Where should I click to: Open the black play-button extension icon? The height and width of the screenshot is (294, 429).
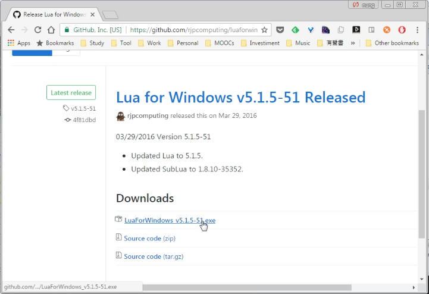click(x=356, y=30)
